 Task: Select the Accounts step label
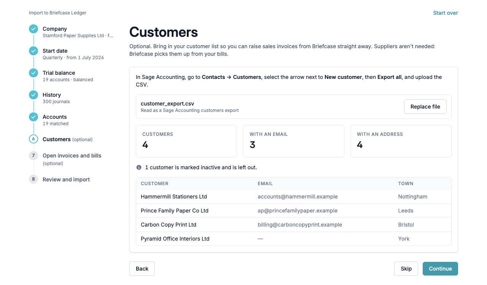55,117
